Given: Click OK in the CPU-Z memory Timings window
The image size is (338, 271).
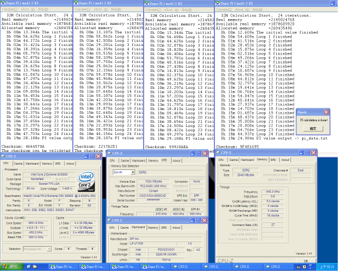Looking at the screenshot, I should [x=306, y=261].
